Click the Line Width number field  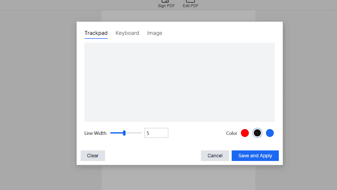pos(156,133)
